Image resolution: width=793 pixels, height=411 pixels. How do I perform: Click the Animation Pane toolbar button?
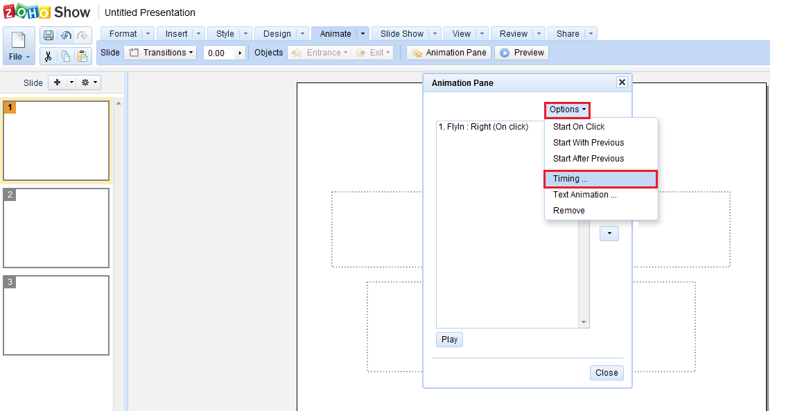(449, 53)
